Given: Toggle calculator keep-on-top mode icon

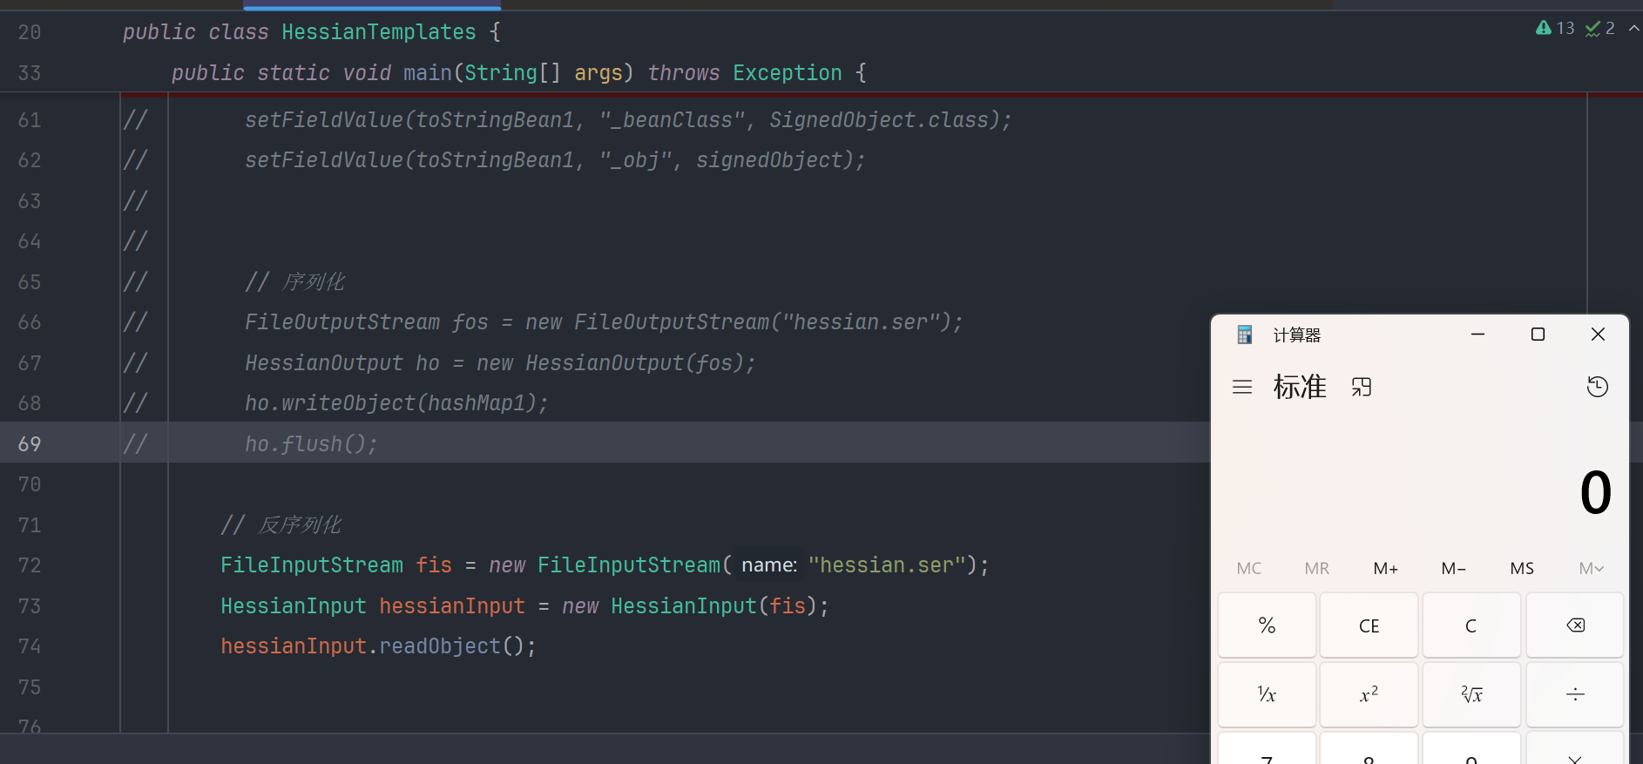Looking at the screenshot, I should click(1362, 387).
